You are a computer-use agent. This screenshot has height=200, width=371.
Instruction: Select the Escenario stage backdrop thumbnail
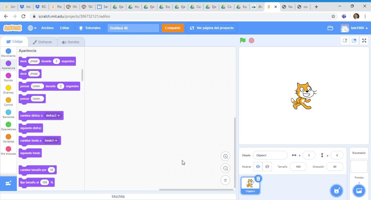tap(359, 166)
